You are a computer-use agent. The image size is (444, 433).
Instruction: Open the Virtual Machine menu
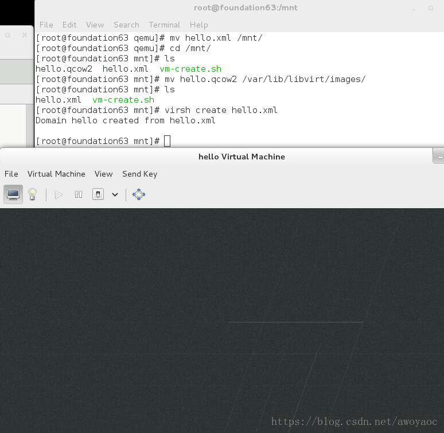tap(56, 174)
